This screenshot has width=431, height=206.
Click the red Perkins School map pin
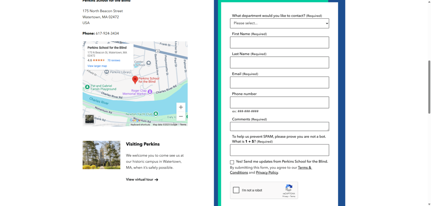point(135,79)
